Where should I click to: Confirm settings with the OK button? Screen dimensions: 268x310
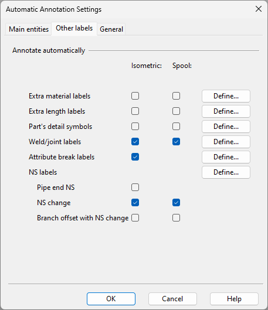(111, 299)
